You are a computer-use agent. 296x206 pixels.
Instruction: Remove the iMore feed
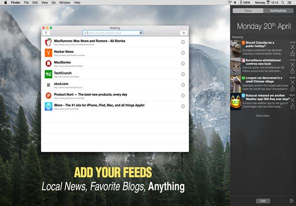[183, 106]
